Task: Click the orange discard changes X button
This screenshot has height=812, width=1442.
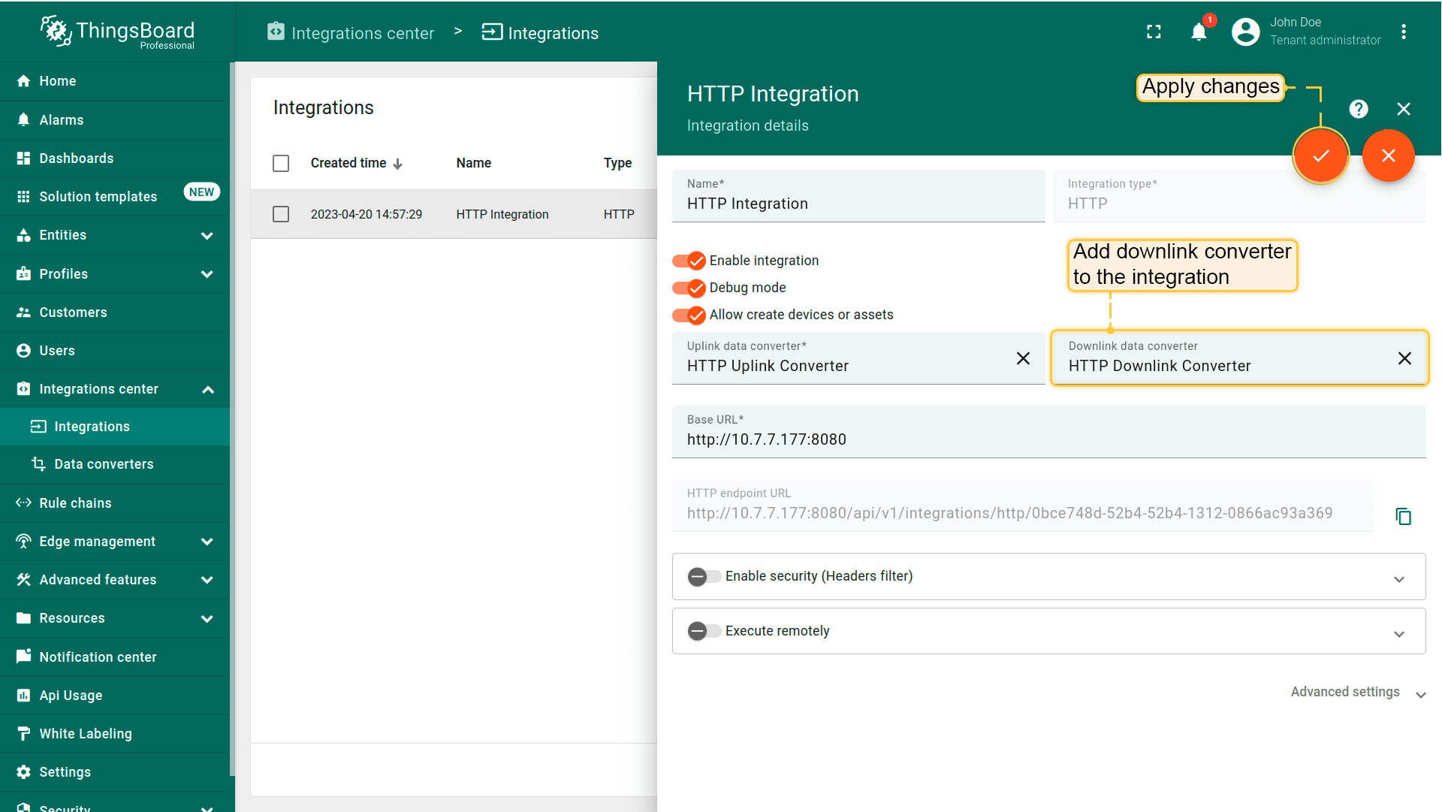Action: click(x=1388, y=155)
